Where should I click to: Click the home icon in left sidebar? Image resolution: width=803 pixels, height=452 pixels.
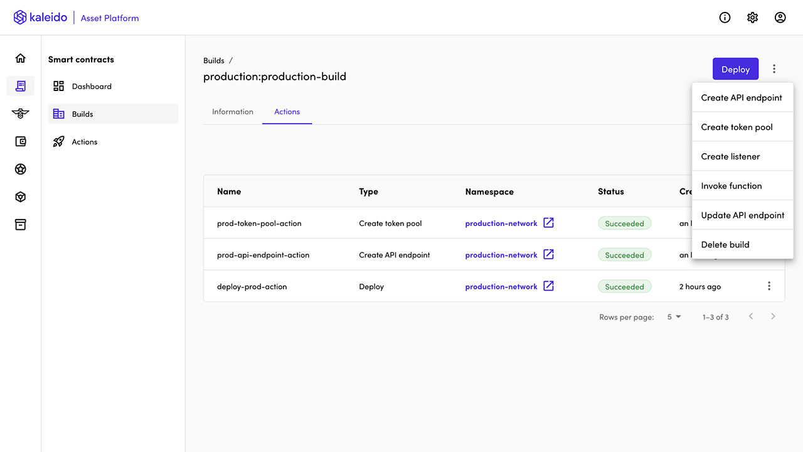coord(21,58)
